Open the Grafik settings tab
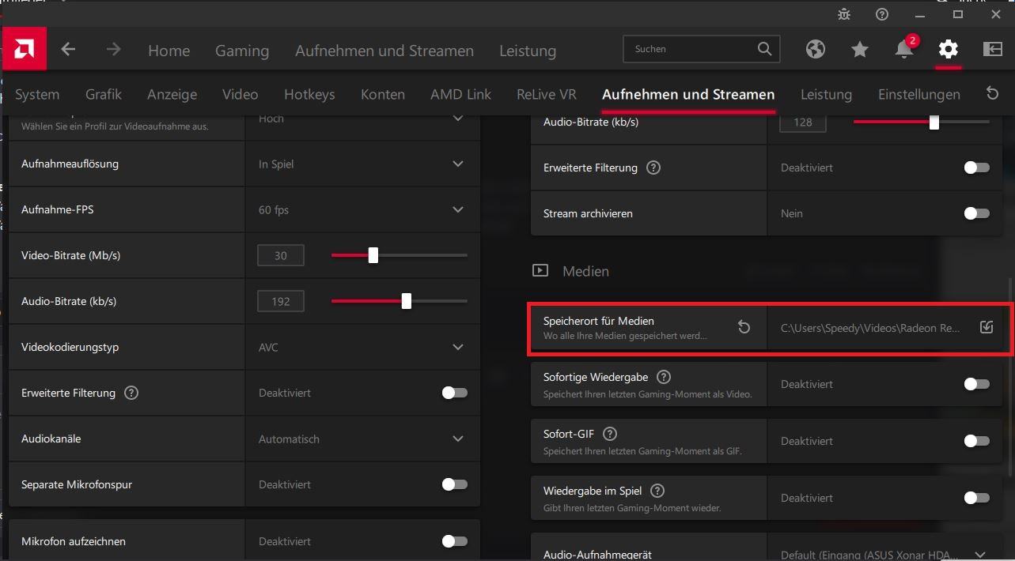 click(x=104, y=95)
